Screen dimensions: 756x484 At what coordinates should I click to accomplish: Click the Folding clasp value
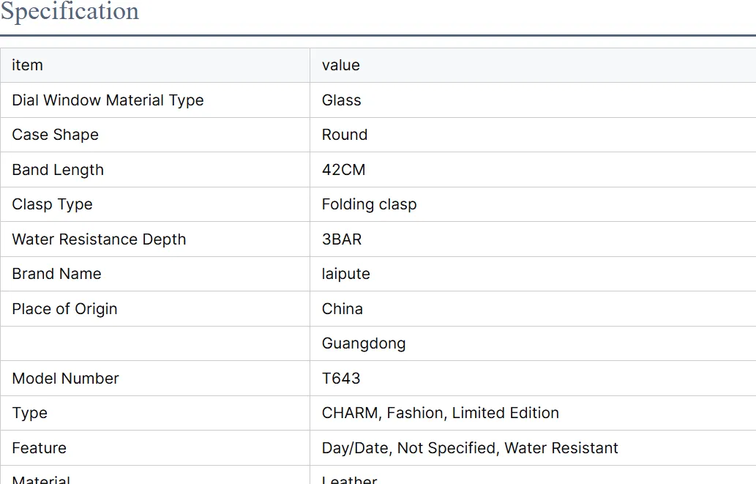pos(370,204)
